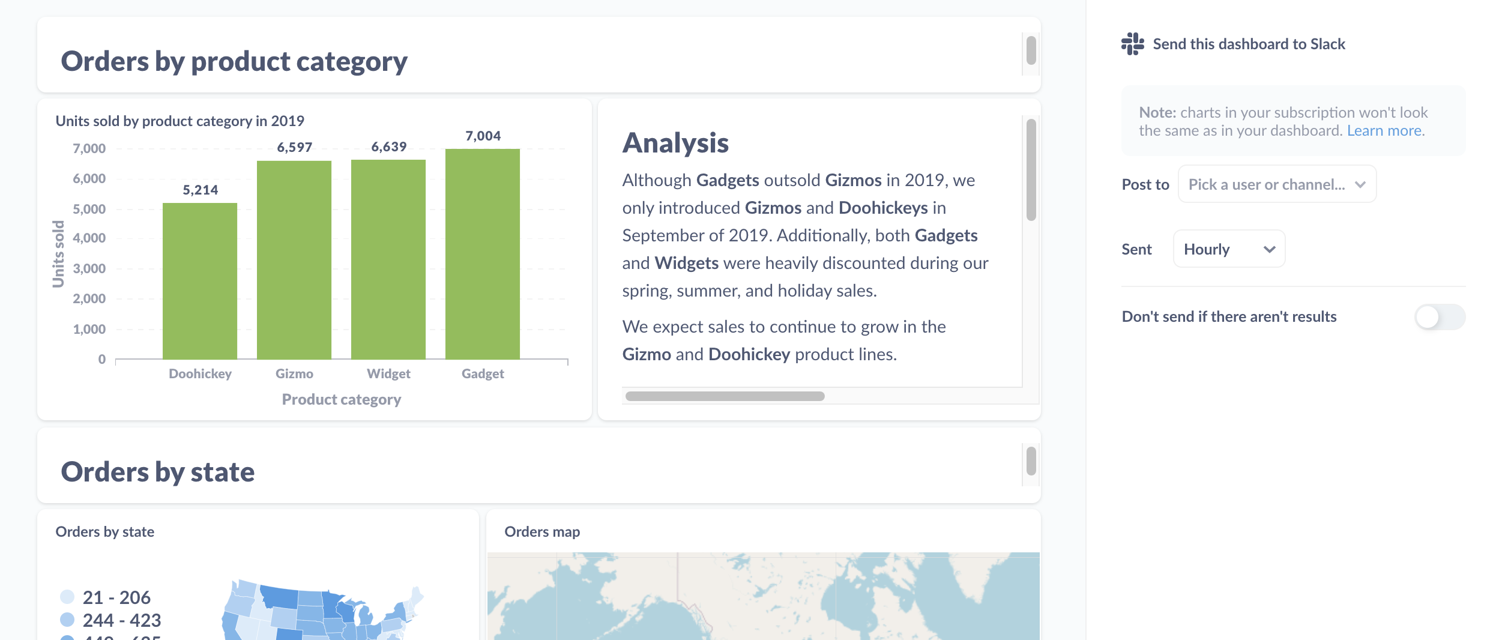Click scrollbar in Orders by product category heading
The image size is (1496, 640).
1031,50
